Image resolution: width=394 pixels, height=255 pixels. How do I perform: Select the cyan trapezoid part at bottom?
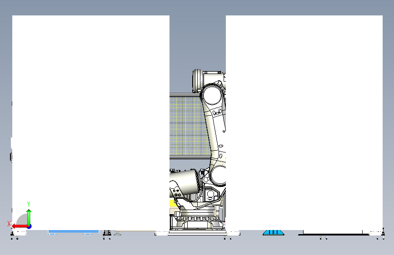(274, 233)
